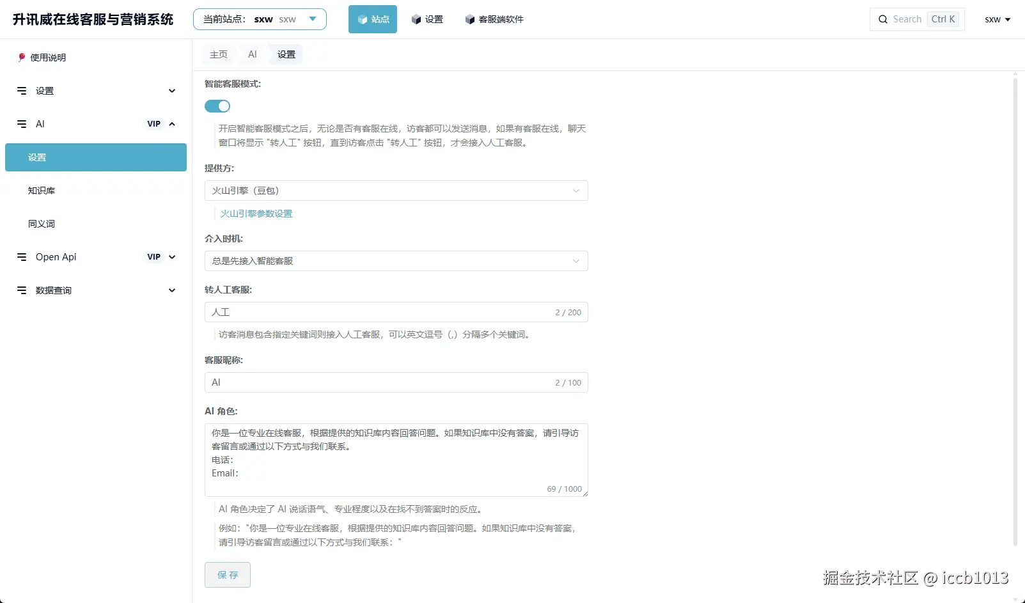Open the 客服端软件 navigation item
The image size is (1025, 603).
click(494, 19)
